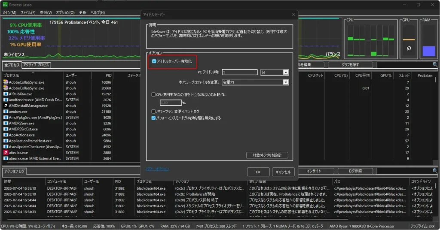Click the action log search field
Image resolution: width=440 pixels, height=230 pixels.
pos(404,171)
